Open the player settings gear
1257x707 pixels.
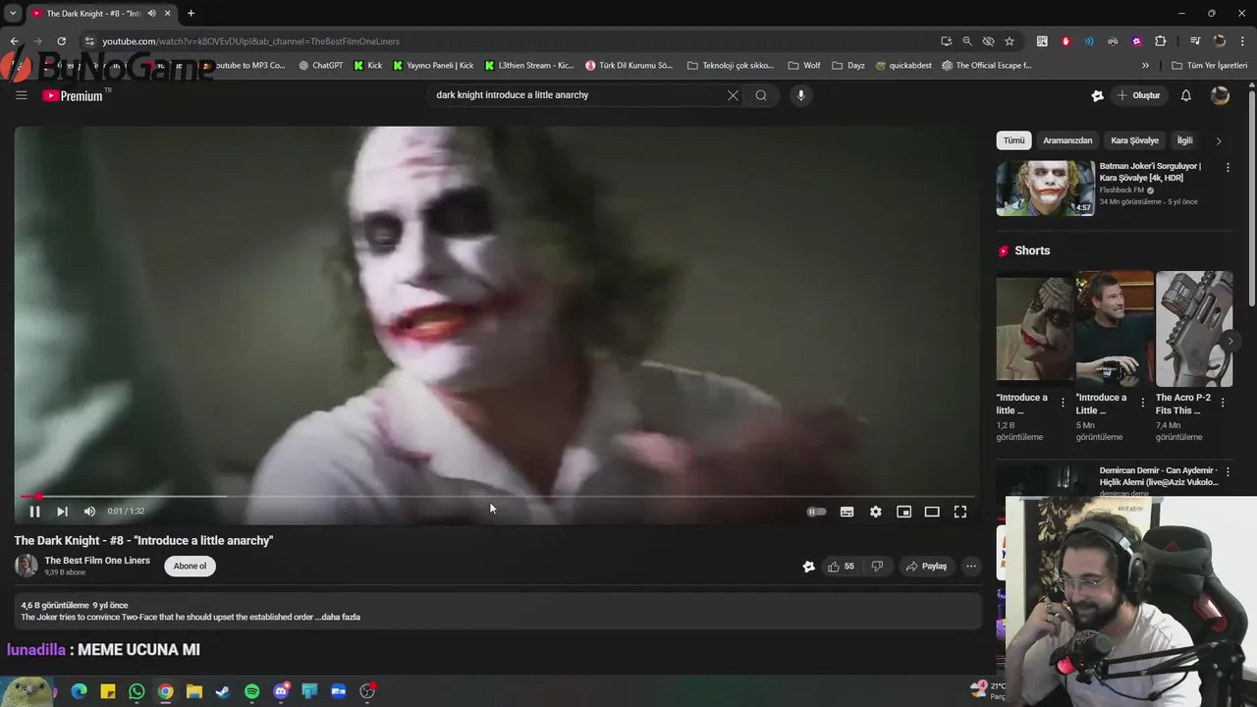click(875, 512)
